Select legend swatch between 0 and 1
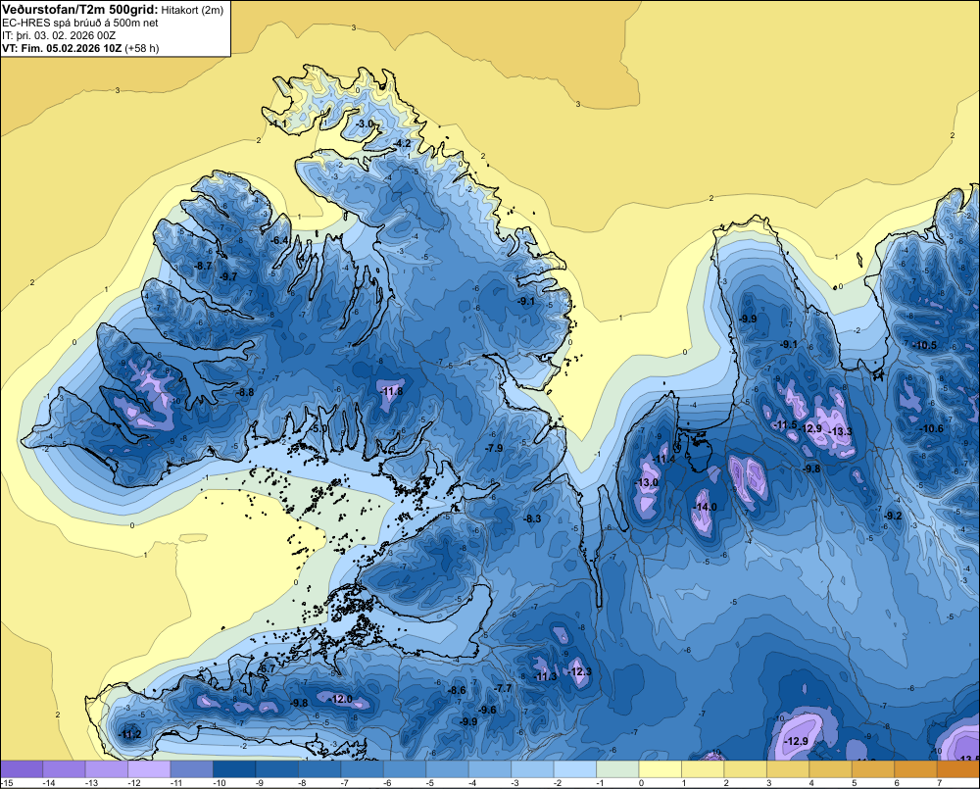 point(660,768)
